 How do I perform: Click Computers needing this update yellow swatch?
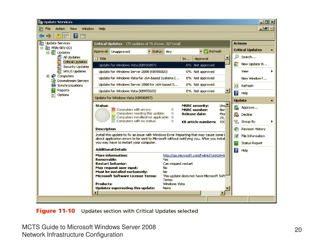pyautogui.click(x=113, y=113)
